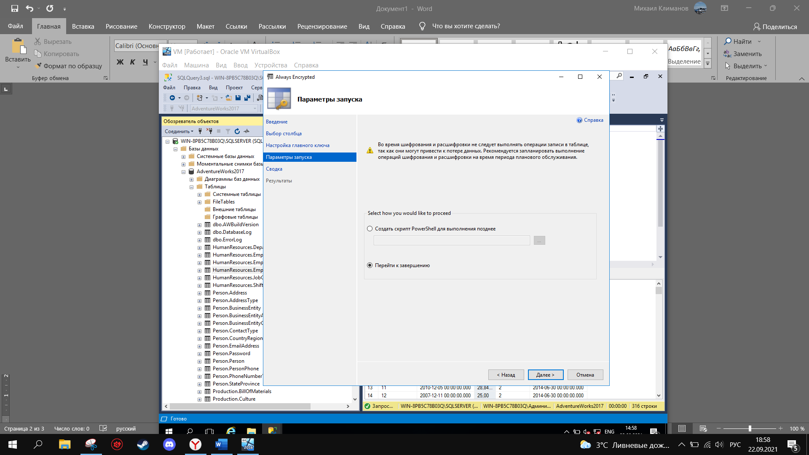Click Заменить in Word editing group

[x=743, y=54]
